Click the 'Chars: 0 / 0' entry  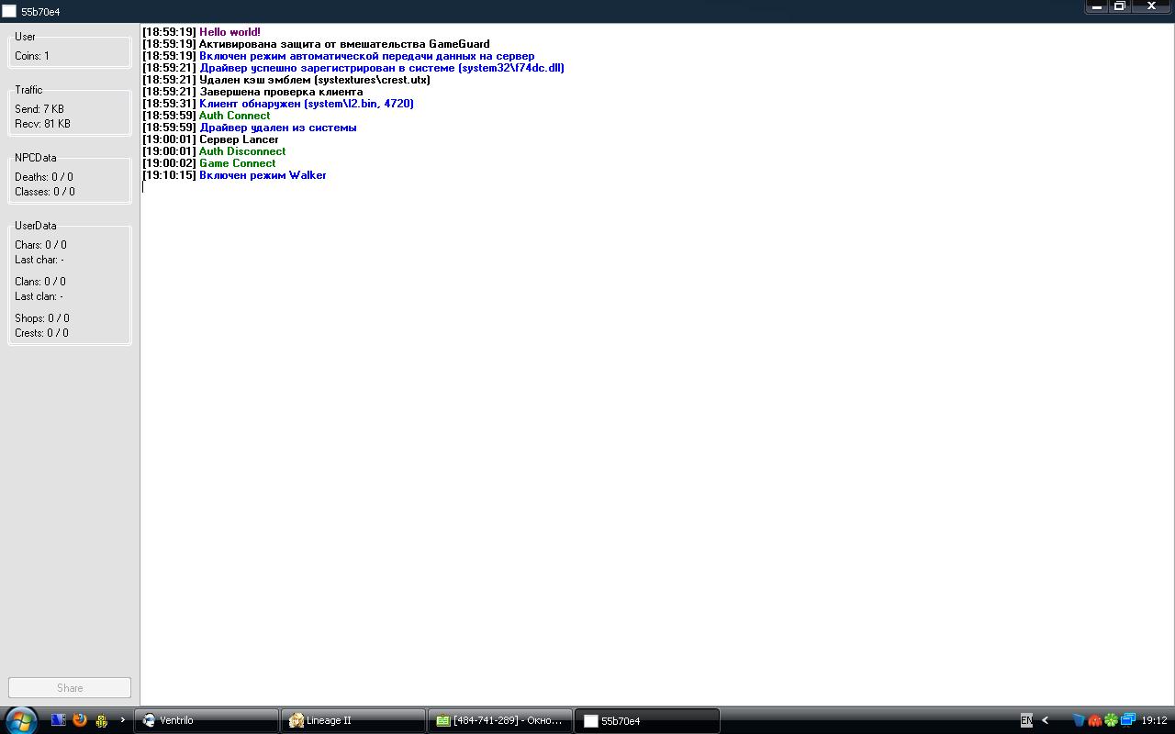(40, 245)
